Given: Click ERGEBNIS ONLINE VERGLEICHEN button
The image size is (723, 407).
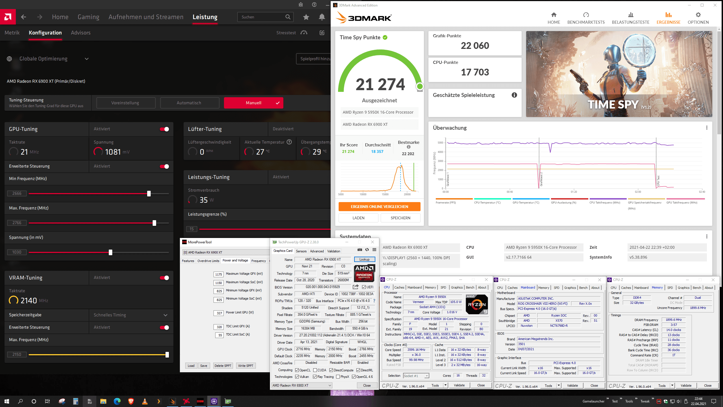Looking at the screenshot, I should (x=379, y=207).
